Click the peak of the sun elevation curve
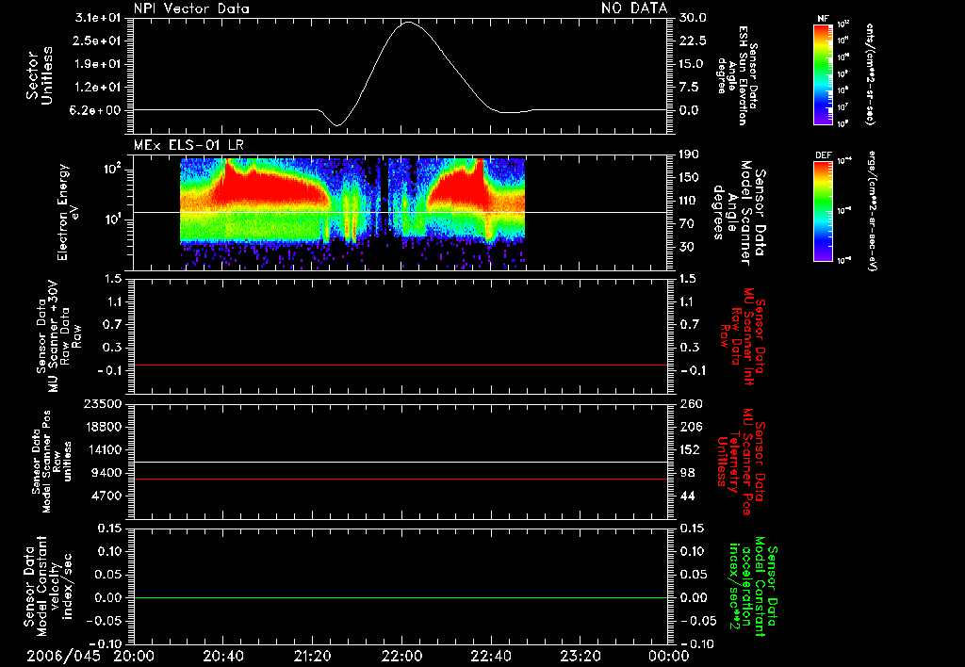The image size is (965, 667). (407, 23)
